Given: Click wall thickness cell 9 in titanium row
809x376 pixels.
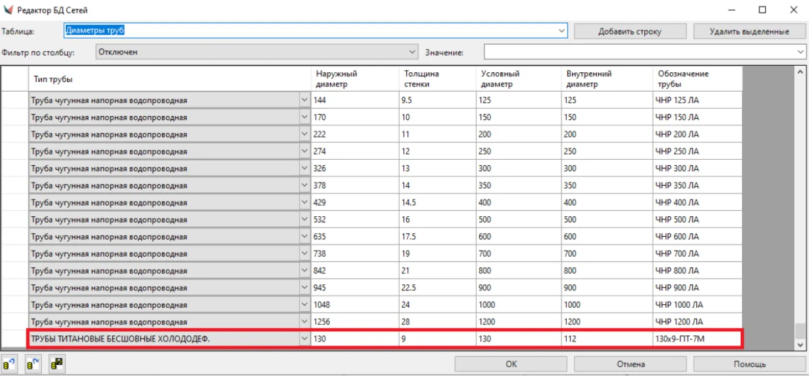Looking at the screenshot, I should (437, 338).
